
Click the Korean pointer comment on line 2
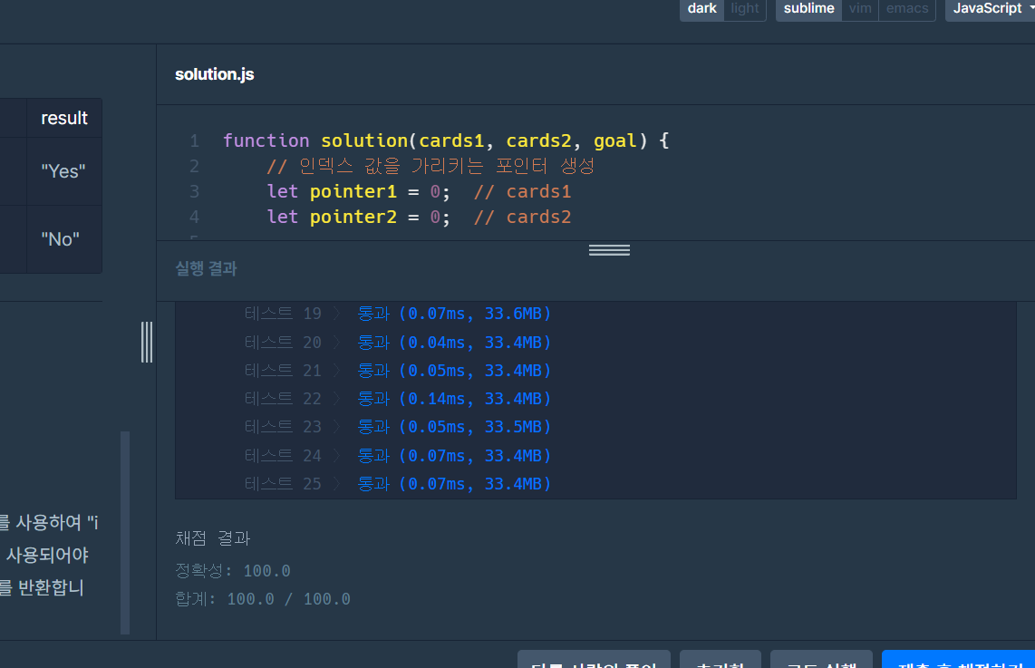point(430,166)
